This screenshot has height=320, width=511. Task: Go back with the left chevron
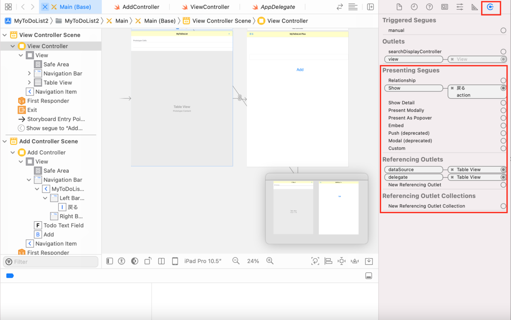23,7
